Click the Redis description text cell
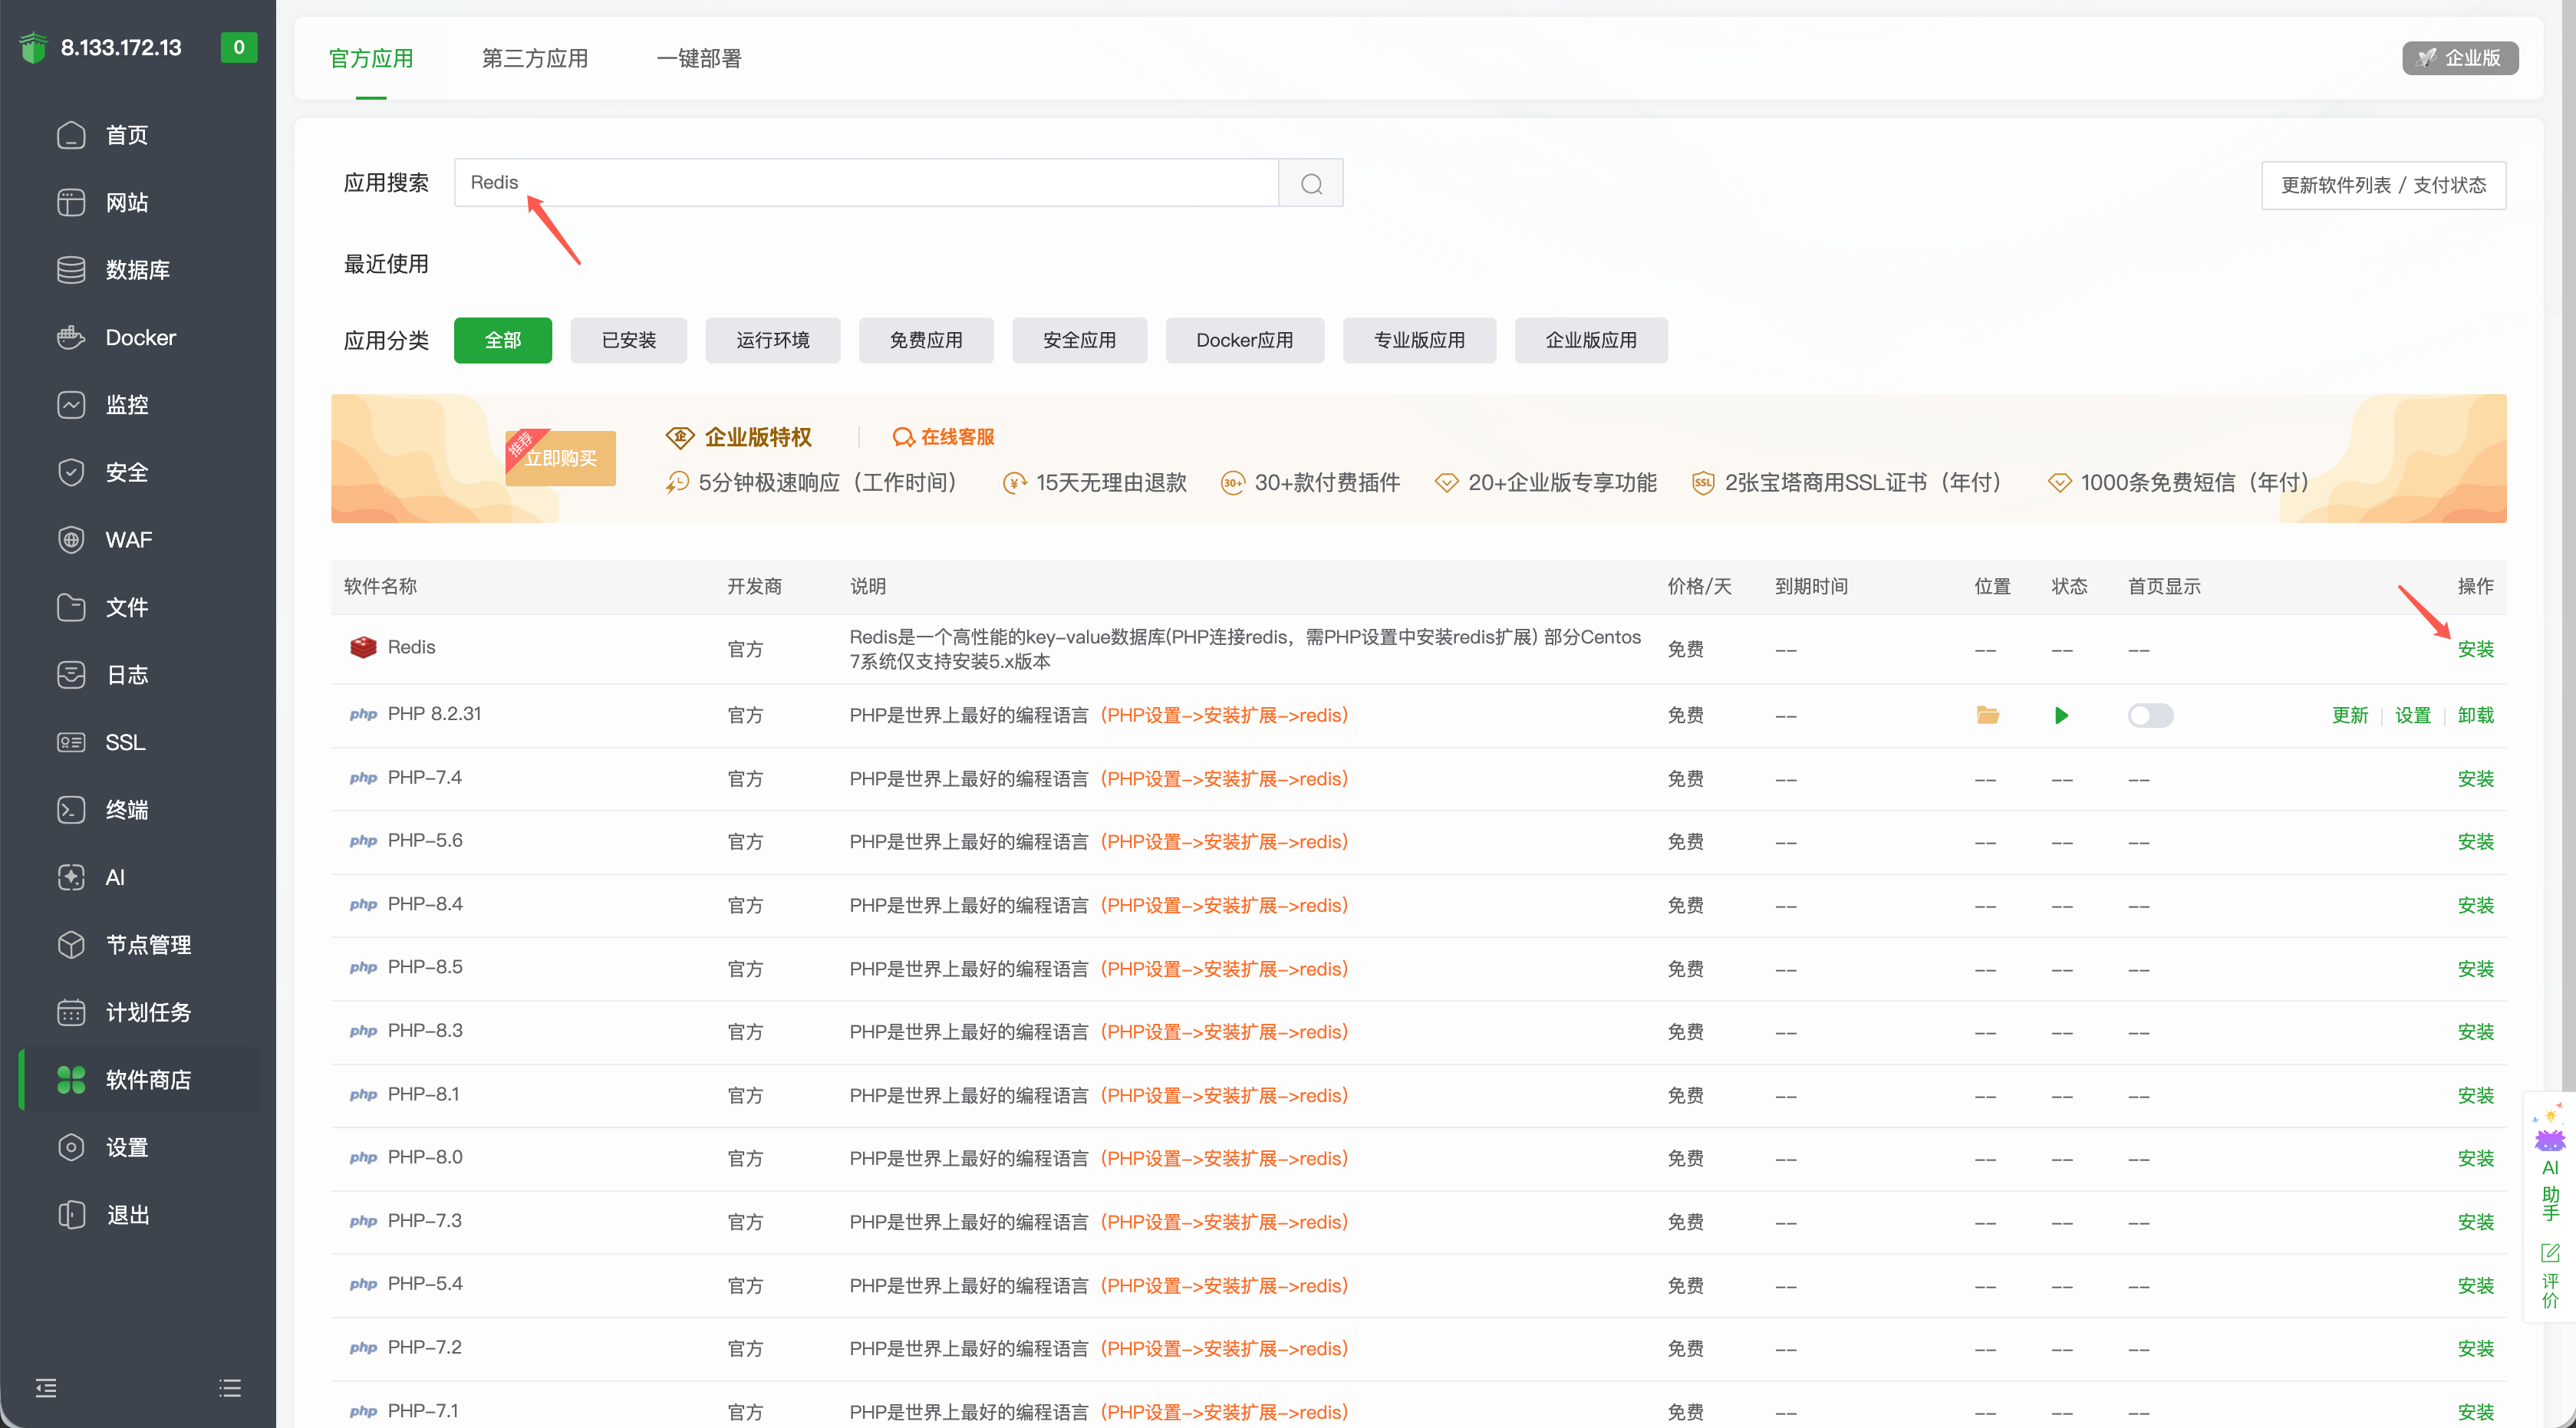The image size is (2576, 1428). coord(1245,649)
